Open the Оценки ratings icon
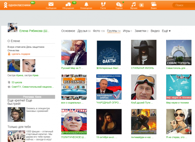This screenshot has height=142, width=195. pos(119,5)
